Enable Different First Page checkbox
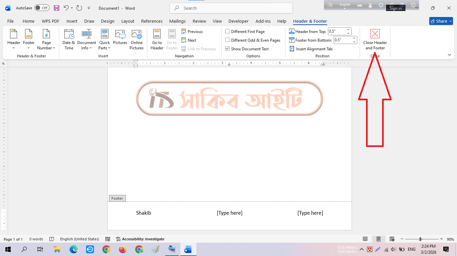Image resolution: width=457 pixels, height=256 pixels. 227,32
